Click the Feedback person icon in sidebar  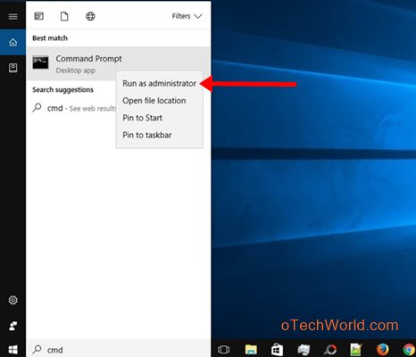12,326
